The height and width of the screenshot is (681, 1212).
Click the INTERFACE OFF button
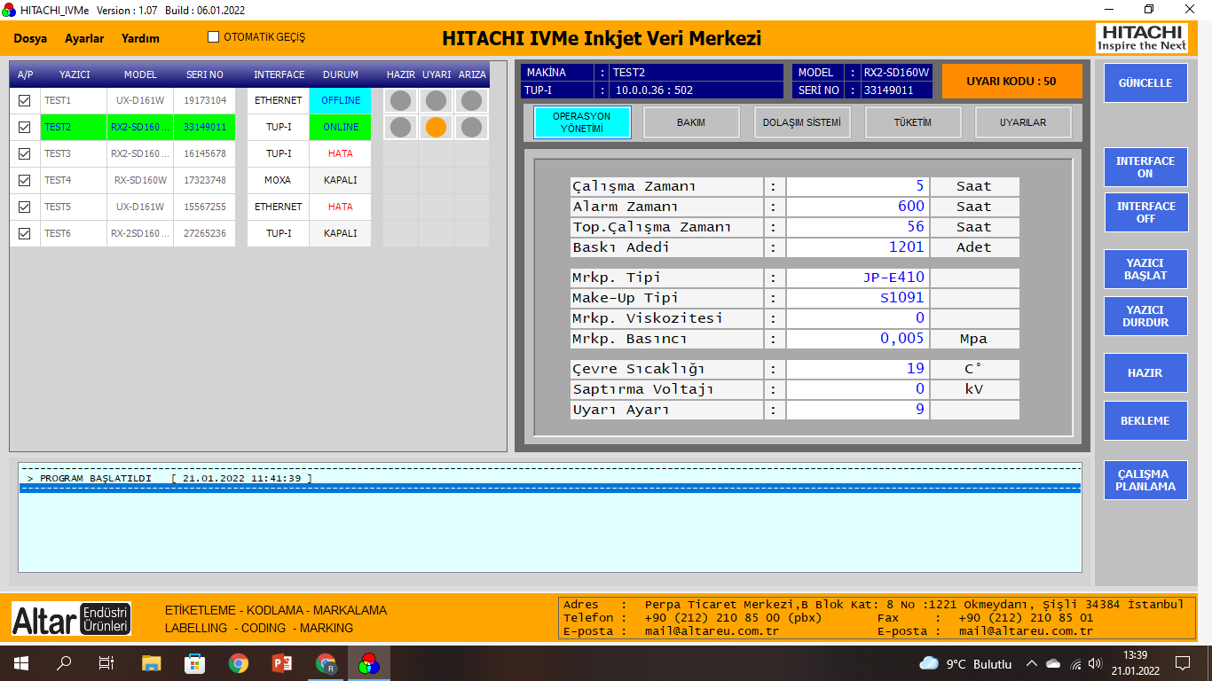1145,212
